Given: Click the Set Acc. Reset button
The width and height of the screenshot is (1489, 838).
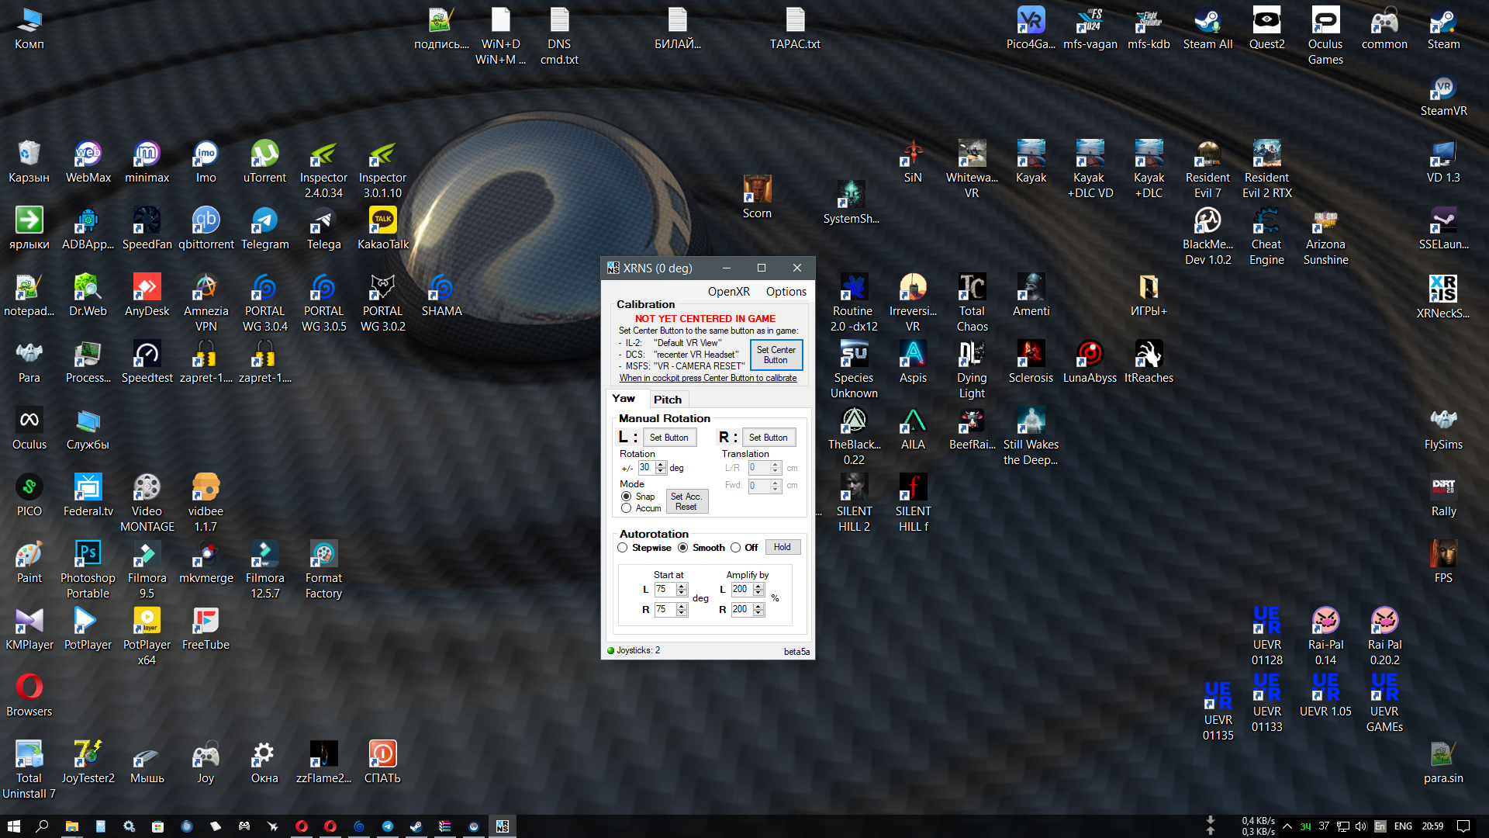Looking at the screenshot, I should (686, 501).
